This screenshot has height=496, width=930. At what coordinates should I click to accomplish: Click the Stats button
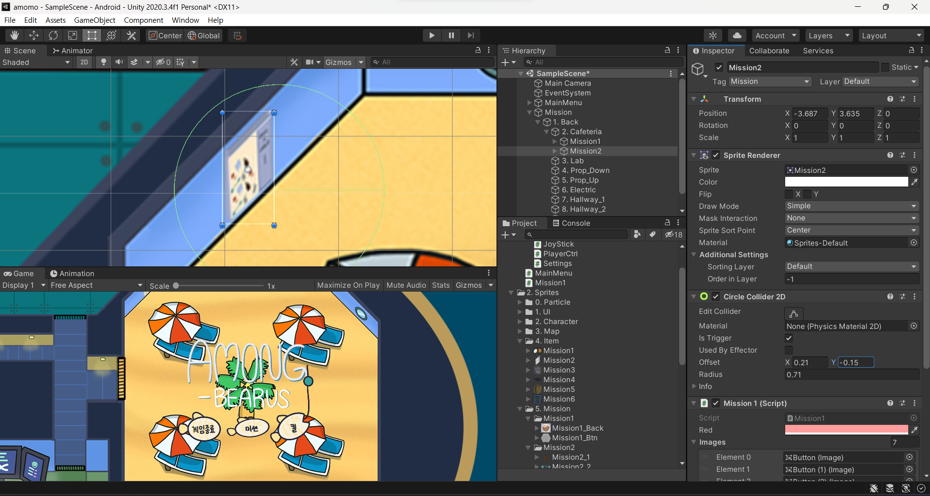coord(441,285)
